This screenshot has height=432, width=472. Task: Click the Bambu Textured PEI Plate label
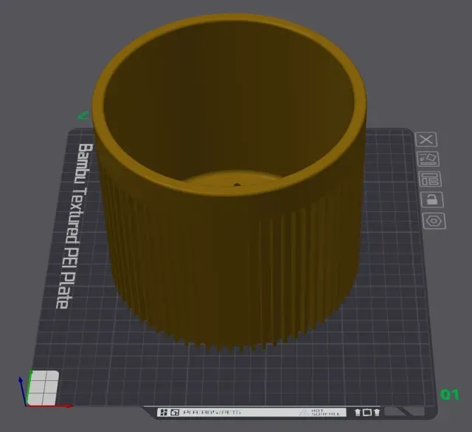click(x=75, y=226)
